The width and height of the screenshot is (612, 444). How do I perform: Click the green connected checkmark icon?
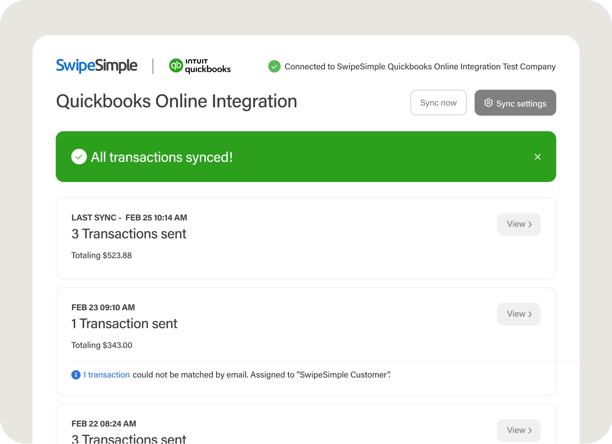[x=274, y=66]
